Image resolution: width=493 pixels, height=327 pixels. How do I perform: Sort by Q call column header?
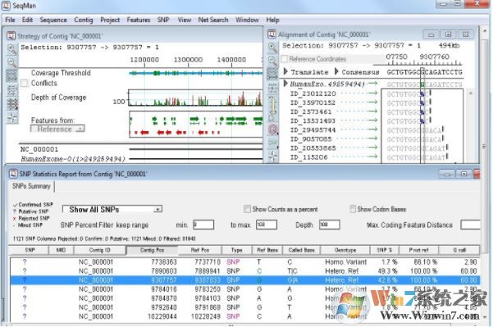pos(459,250)
